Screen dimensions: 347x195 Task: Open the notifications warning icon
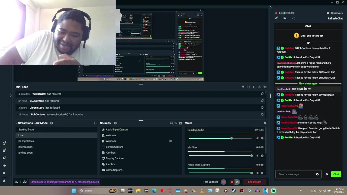[25, 182]
